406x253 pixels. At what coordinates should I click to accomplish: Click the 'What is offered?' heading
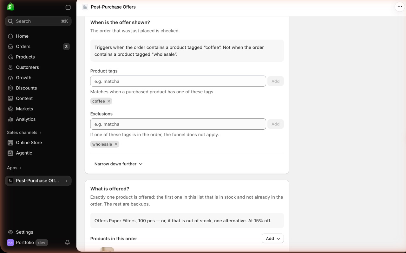[110, 189]
